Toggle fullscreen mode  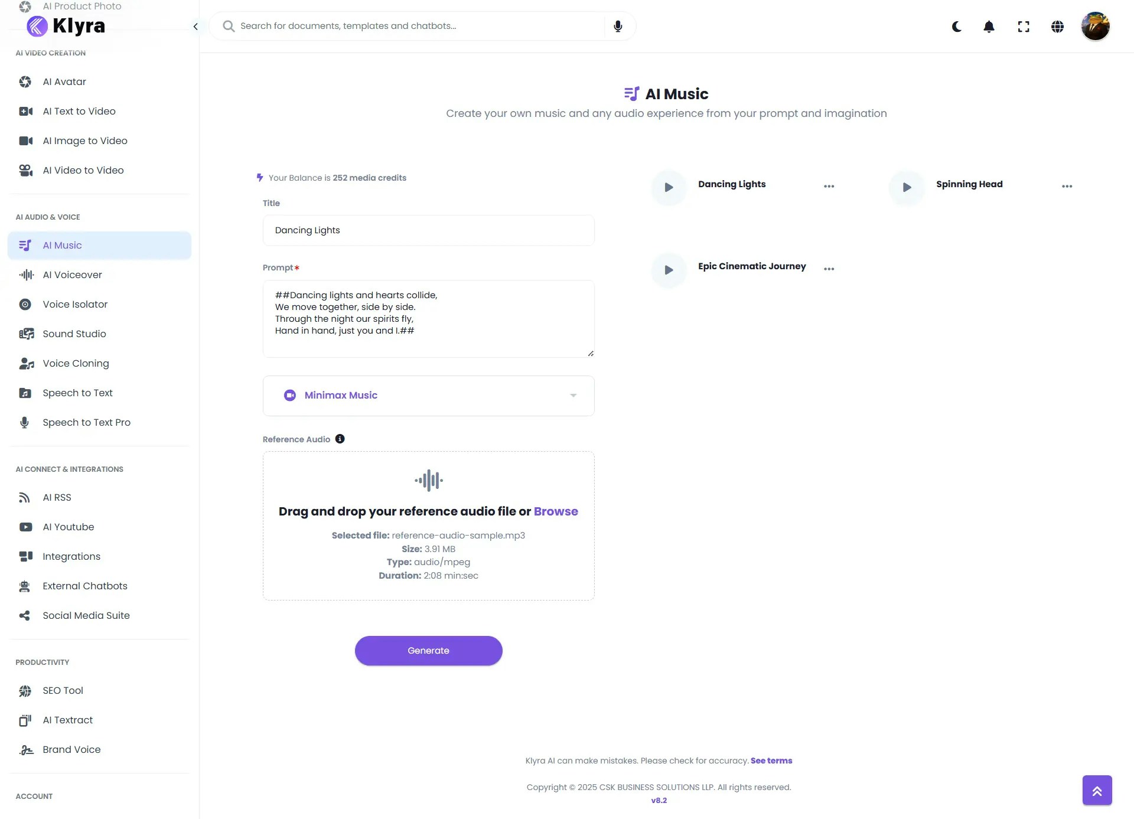point(1024,26)
